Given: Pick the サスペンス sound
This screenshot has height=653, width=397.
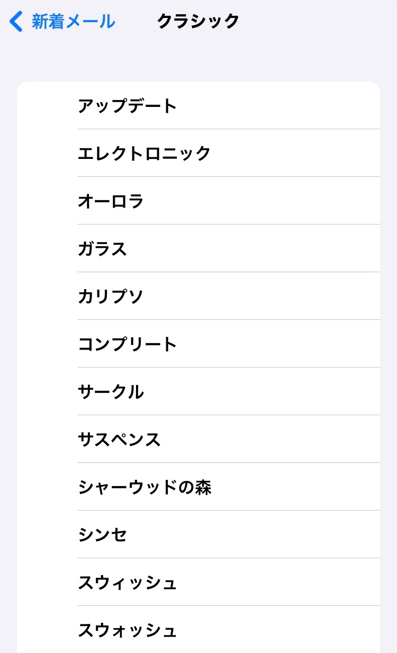Looking at the screenshot, I should coord(119,440).
